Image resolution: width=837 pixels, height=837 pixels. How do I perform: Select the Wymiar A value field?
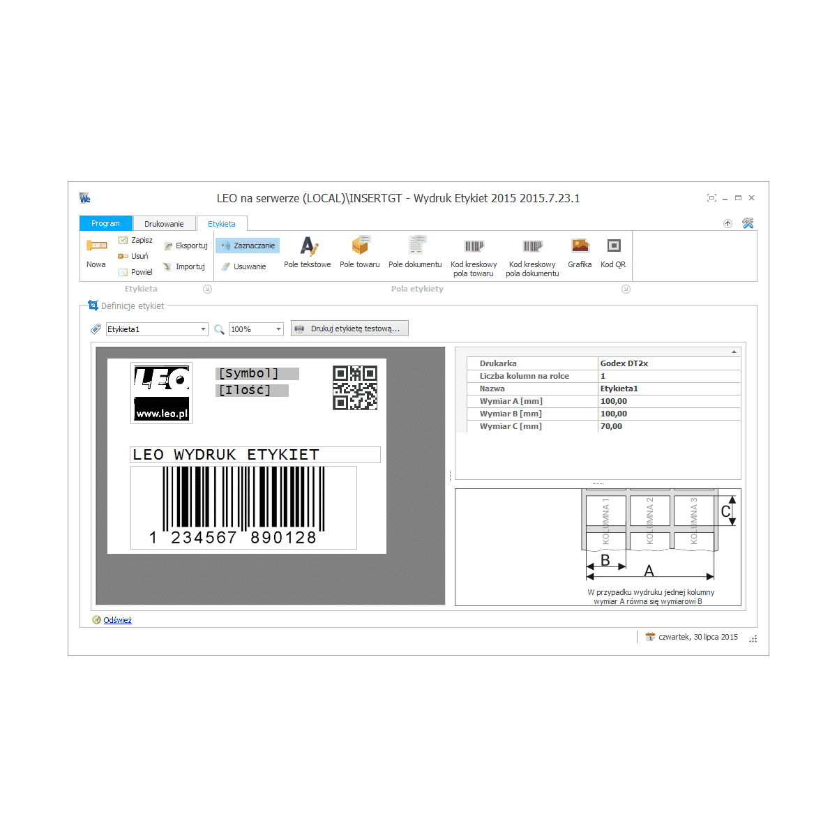tap(668, 401)
